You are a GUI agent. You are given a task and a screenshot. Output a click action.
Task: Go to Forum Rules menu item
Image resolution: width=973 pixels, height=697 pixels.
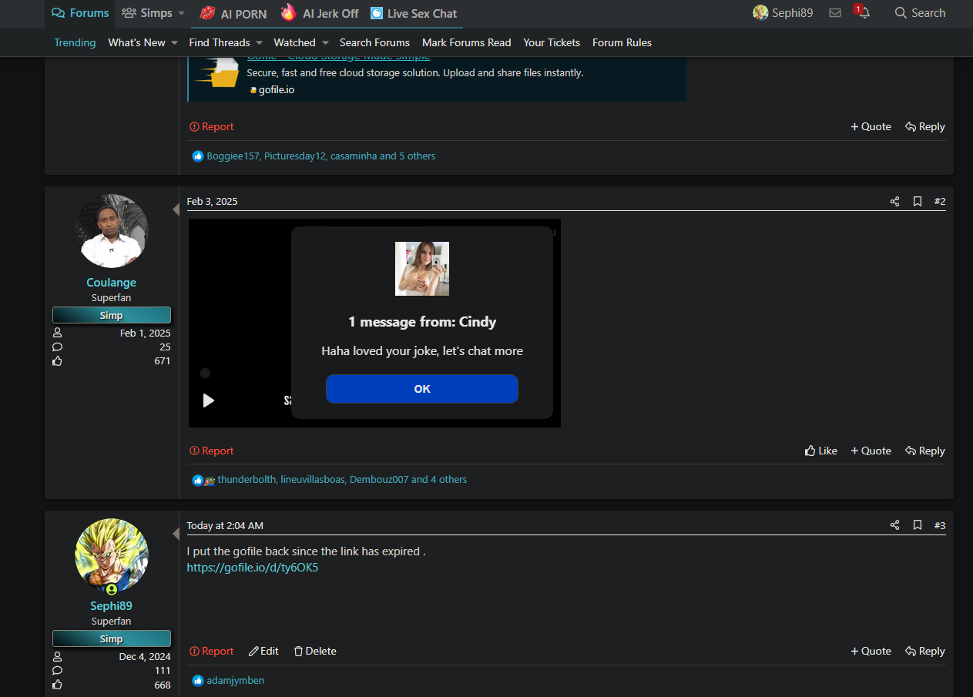(622, 43)
